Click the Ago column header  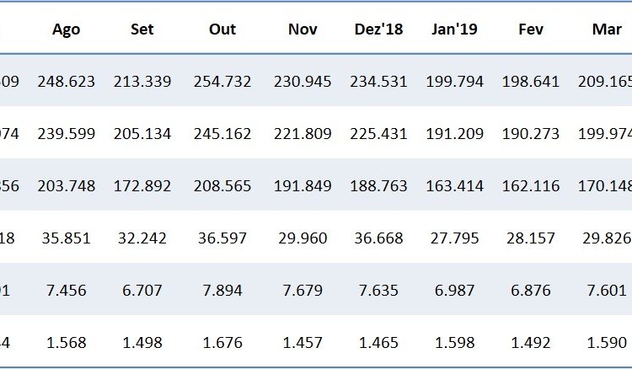click(x=66, y=29)
